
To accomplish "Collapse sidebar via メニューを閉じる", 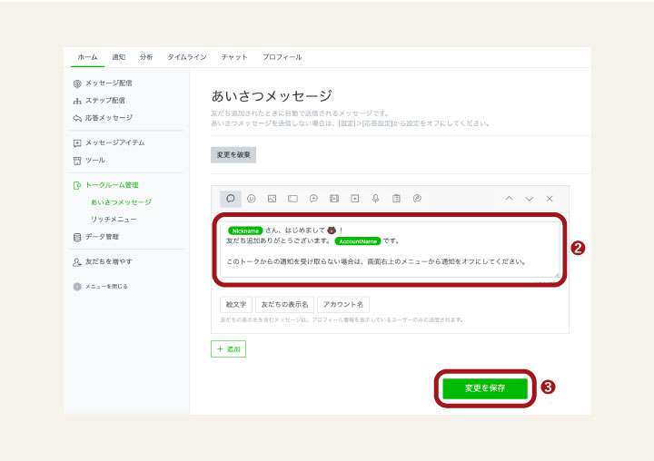I will point(100,287).
